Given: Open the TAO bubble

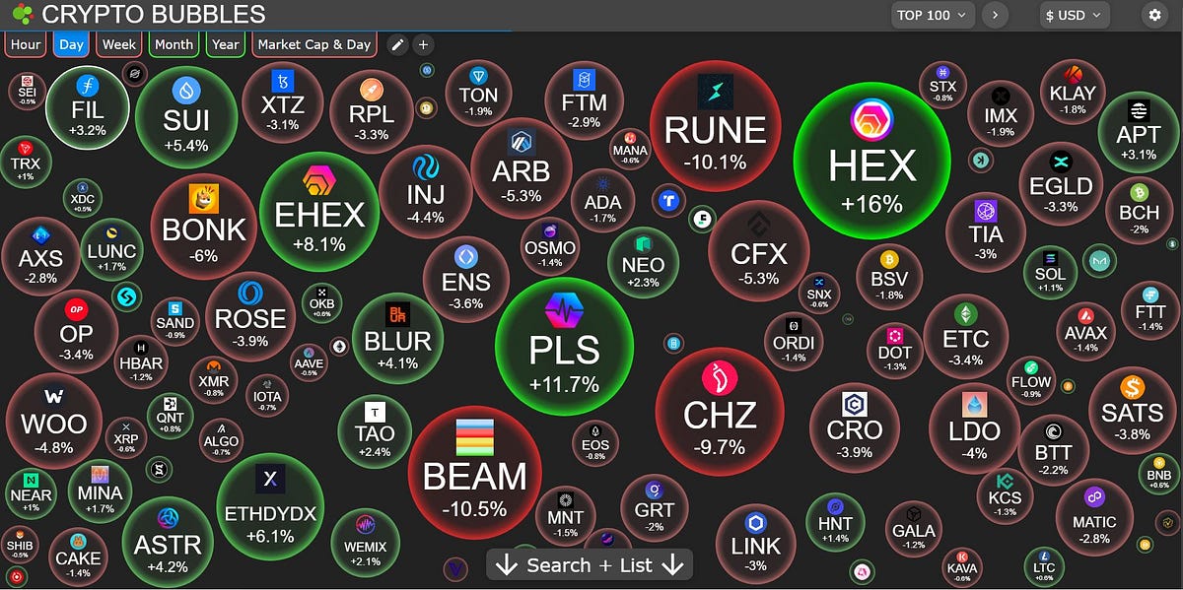Looking at the screenshot, I should click(375, 430).
